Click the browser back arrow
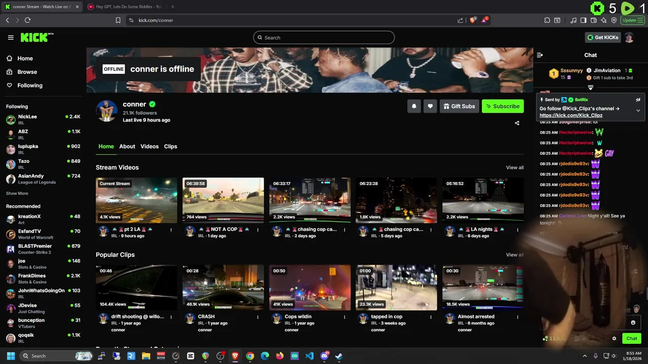 (x=7, y=20)
